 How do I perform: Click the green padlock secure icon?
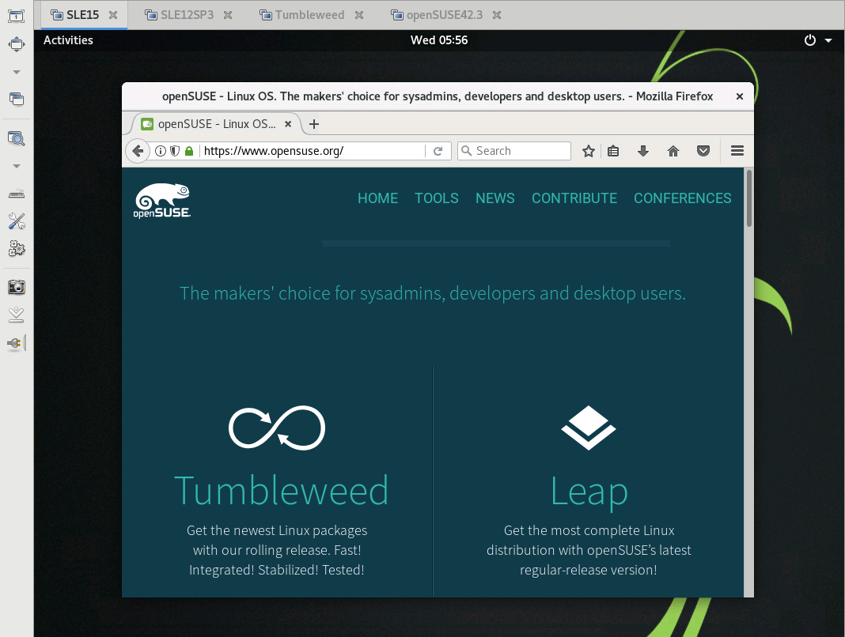[x=189, y=151]
